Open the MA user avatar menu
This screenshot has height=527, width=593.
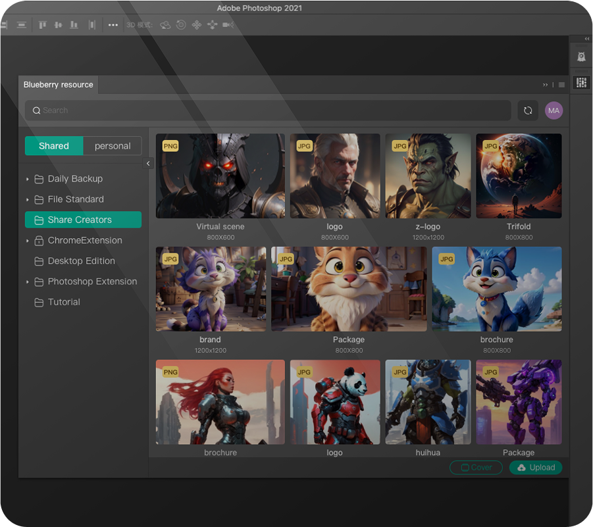click(x=554, y=111)
